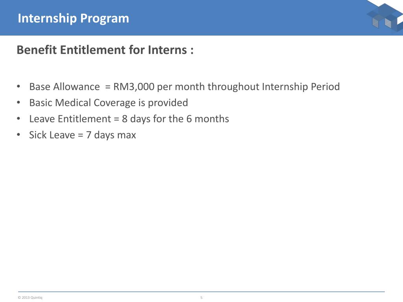Viewport: 403px width, 302px height.
Task: Click the words Internship Period
Action: click(301, 87)
